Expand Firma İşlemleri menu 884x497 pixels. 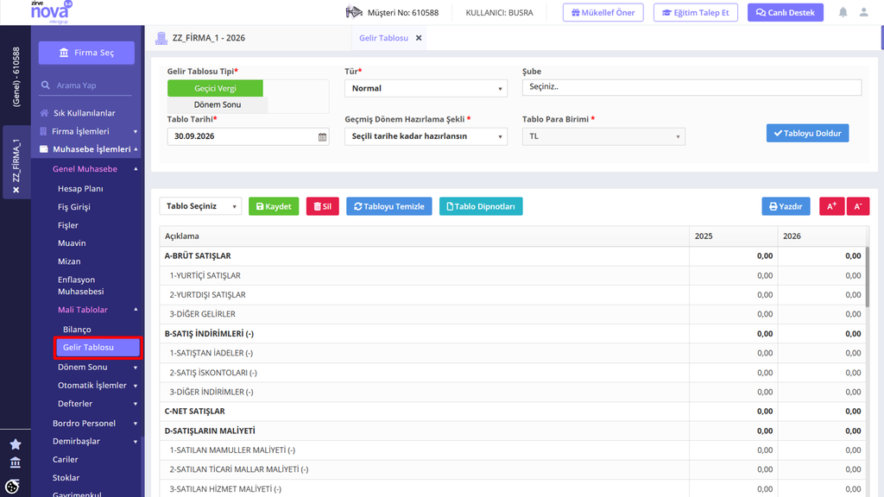[89, 131]
